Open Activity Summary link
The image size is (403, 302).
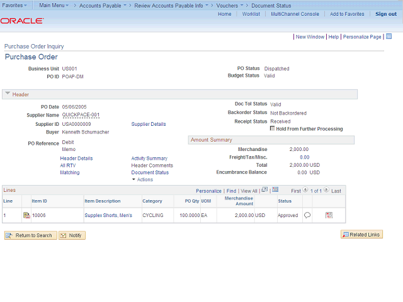pos(149,159)
